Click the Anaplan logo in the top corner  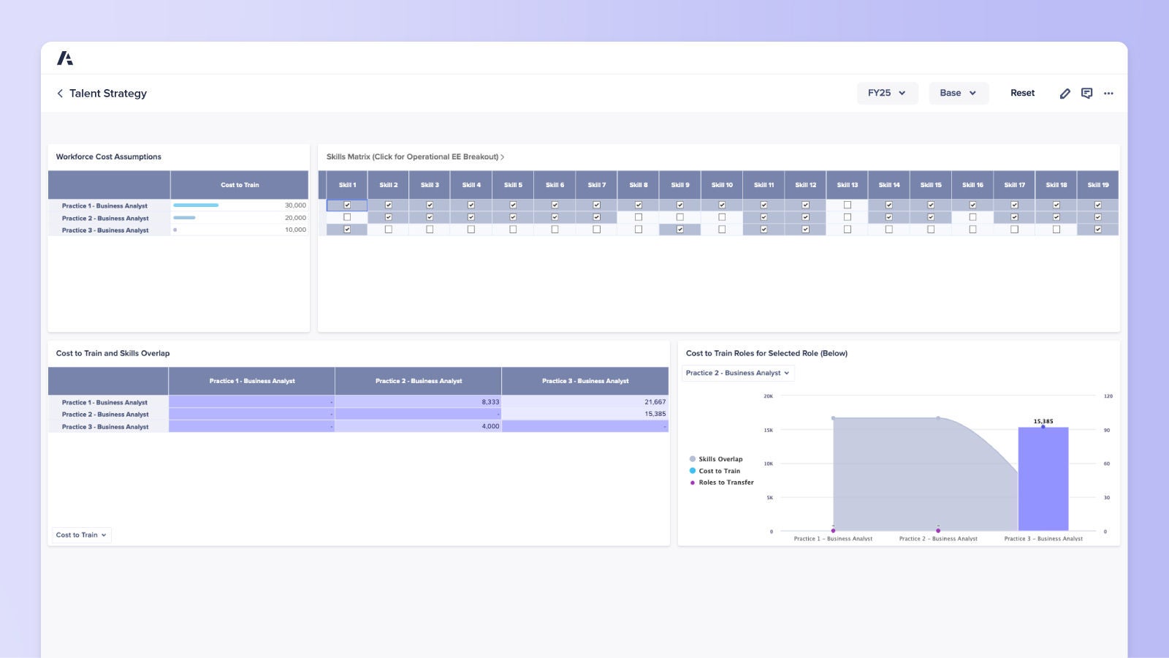tap(66, 57)
